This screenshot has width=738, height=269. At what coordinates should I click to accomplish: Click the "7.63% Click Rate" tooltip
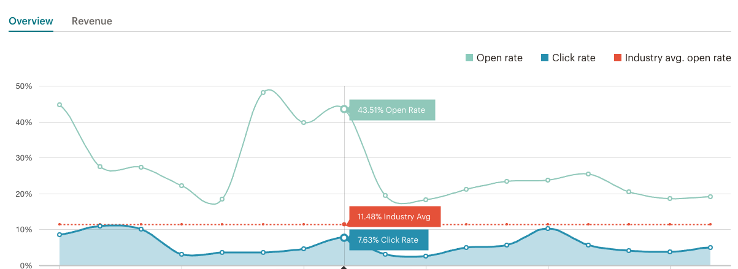(388, 240)
